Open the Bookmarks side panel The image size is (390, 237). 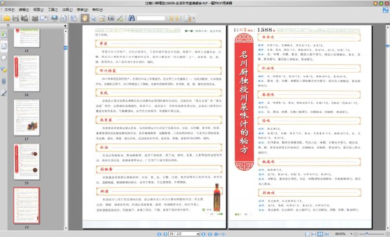coord(4,34)
